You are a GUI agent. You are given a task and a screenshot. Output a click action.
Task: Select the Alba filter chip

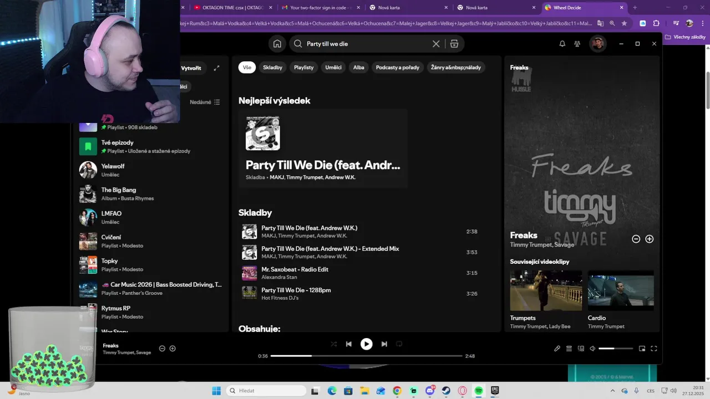pyautogui.click(x=359, y=68)
